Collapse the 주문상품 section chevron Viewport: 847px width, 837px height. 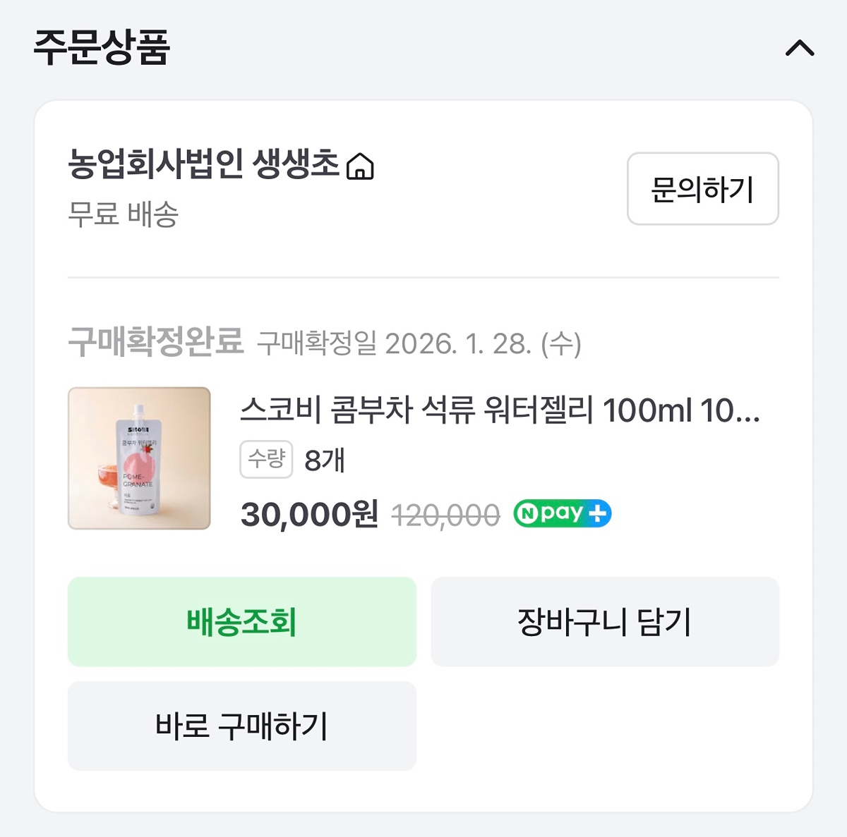800,49
